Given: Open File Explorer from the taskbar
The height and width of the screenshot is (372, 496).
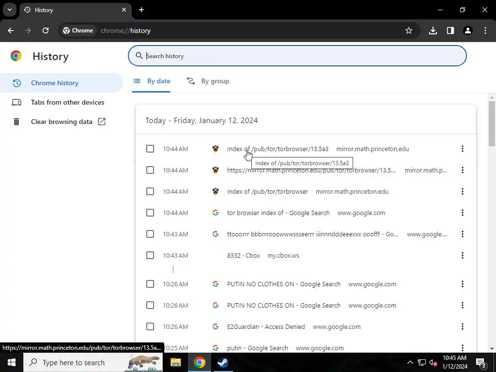Looking at the screenshot, I should 175,362.
